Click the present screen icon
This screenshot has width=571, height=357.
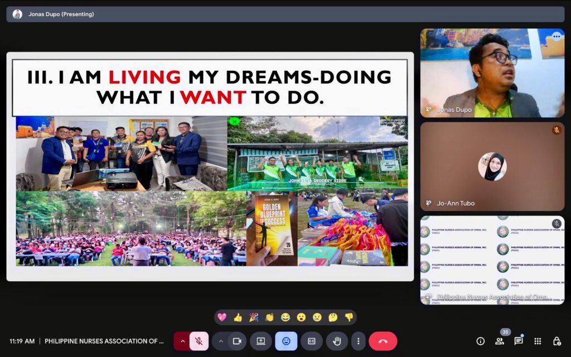(x=260, y=341)
